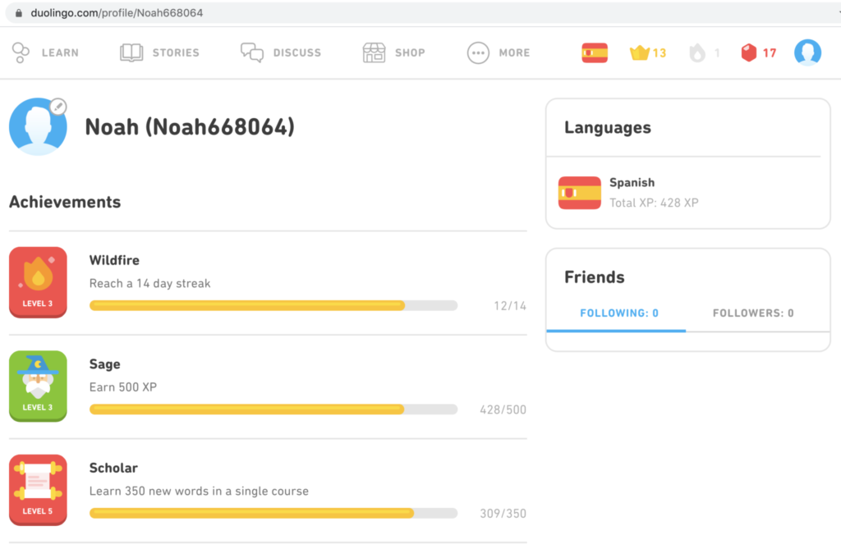Screen dimensions: 841x544
Task: Click the Achievements heading
Action: tap(65, 202)
